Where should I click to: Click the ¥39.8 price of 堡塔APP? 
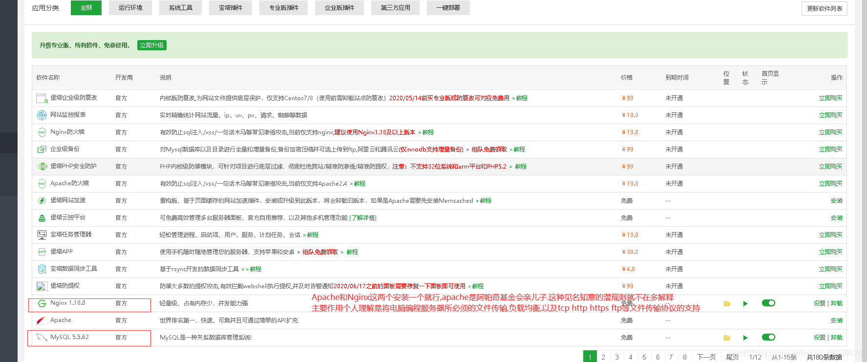[x=630, y=252]
